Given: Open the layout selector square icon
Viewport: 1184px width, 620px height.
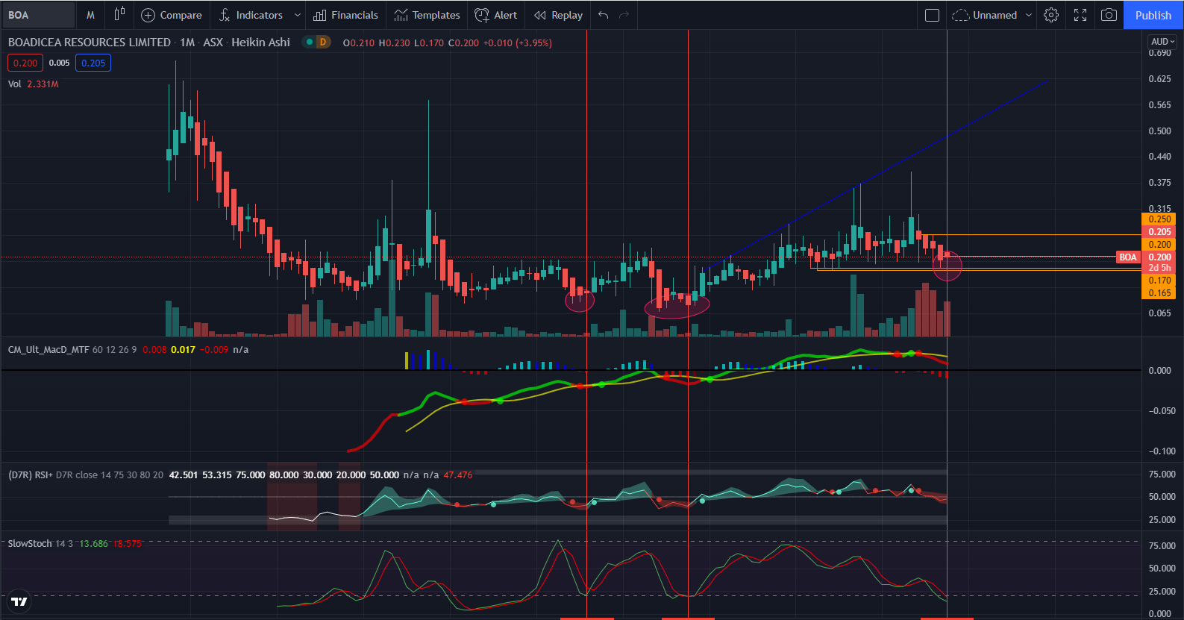Looking at the screenshot, I should [932, 15].
